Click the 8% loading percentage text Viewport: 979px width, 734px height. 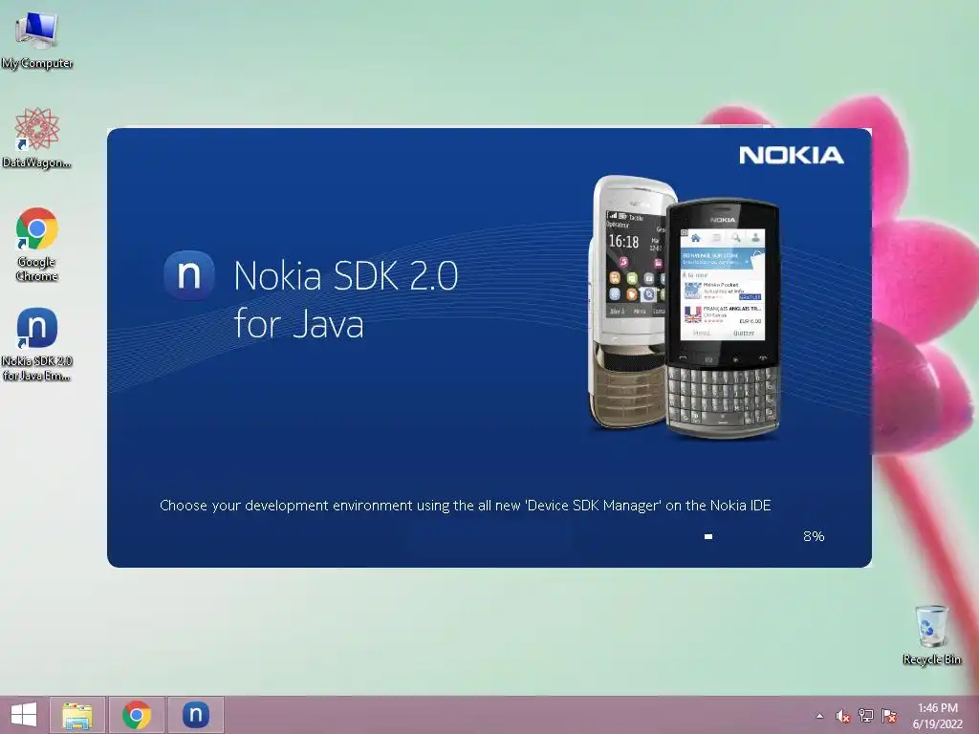[x=814, y=536]
